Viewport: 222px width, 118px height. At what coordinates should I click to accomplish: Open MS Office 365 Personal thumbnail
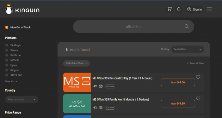[x=77, y=82]
